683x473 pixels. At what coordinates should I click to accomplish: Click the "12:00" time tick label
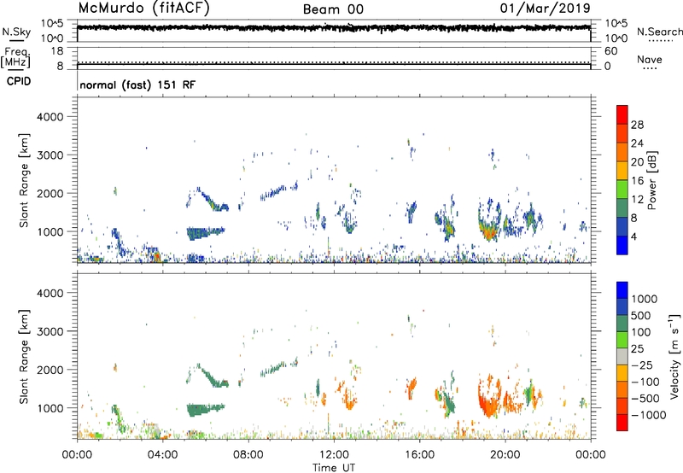[x=334, y=455]
